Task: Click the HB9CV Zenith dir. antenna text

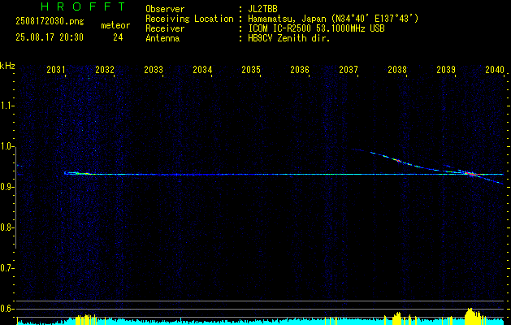Action: (x=289, y=38)
